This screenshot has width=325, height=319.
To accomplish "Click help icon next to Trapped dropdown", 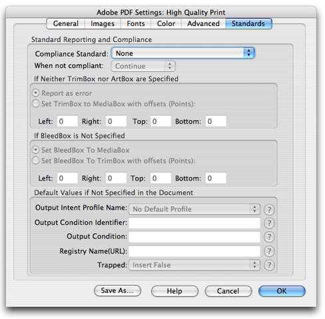I will (x=269, y=265).
